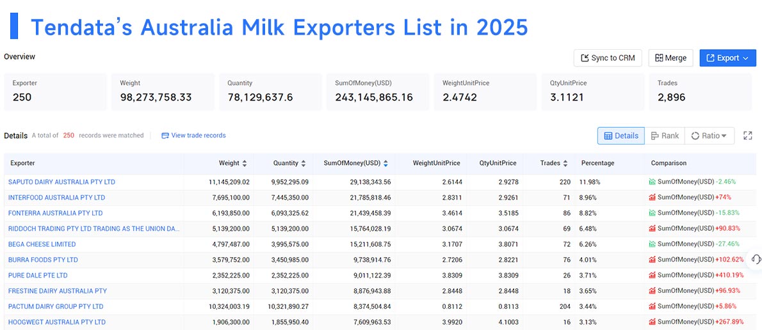Click Bega Cheese's -27.46% comparison icon
Image resolution: width=762 pixels, height=330 pixels.
tap(652, 244)
